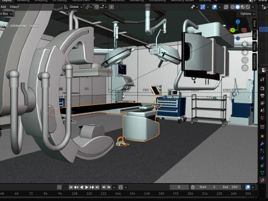The width and height of the screenshot is (268, 201).
Task: Switch to material preview shading
Action: pos(242,7)
